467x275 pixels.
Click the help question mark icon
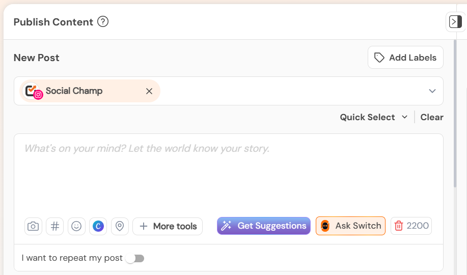[103, 22]
